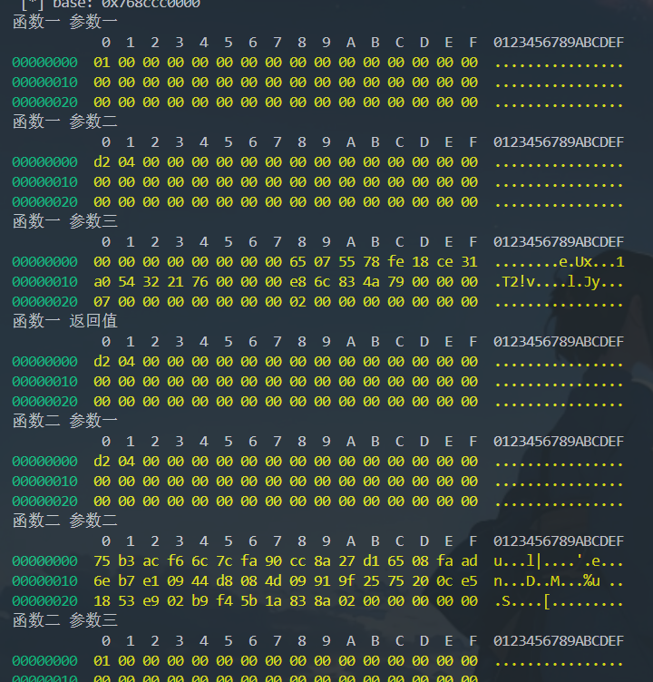Click hex byte '90' in 函数二 参数二

(x=274, y=561)
